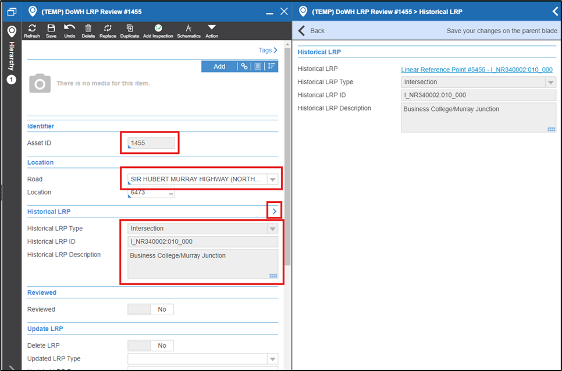This screenshot has height=371, width=562.
Task: Click Historical LRP ID field in right blade
Action: coord(478,95)
